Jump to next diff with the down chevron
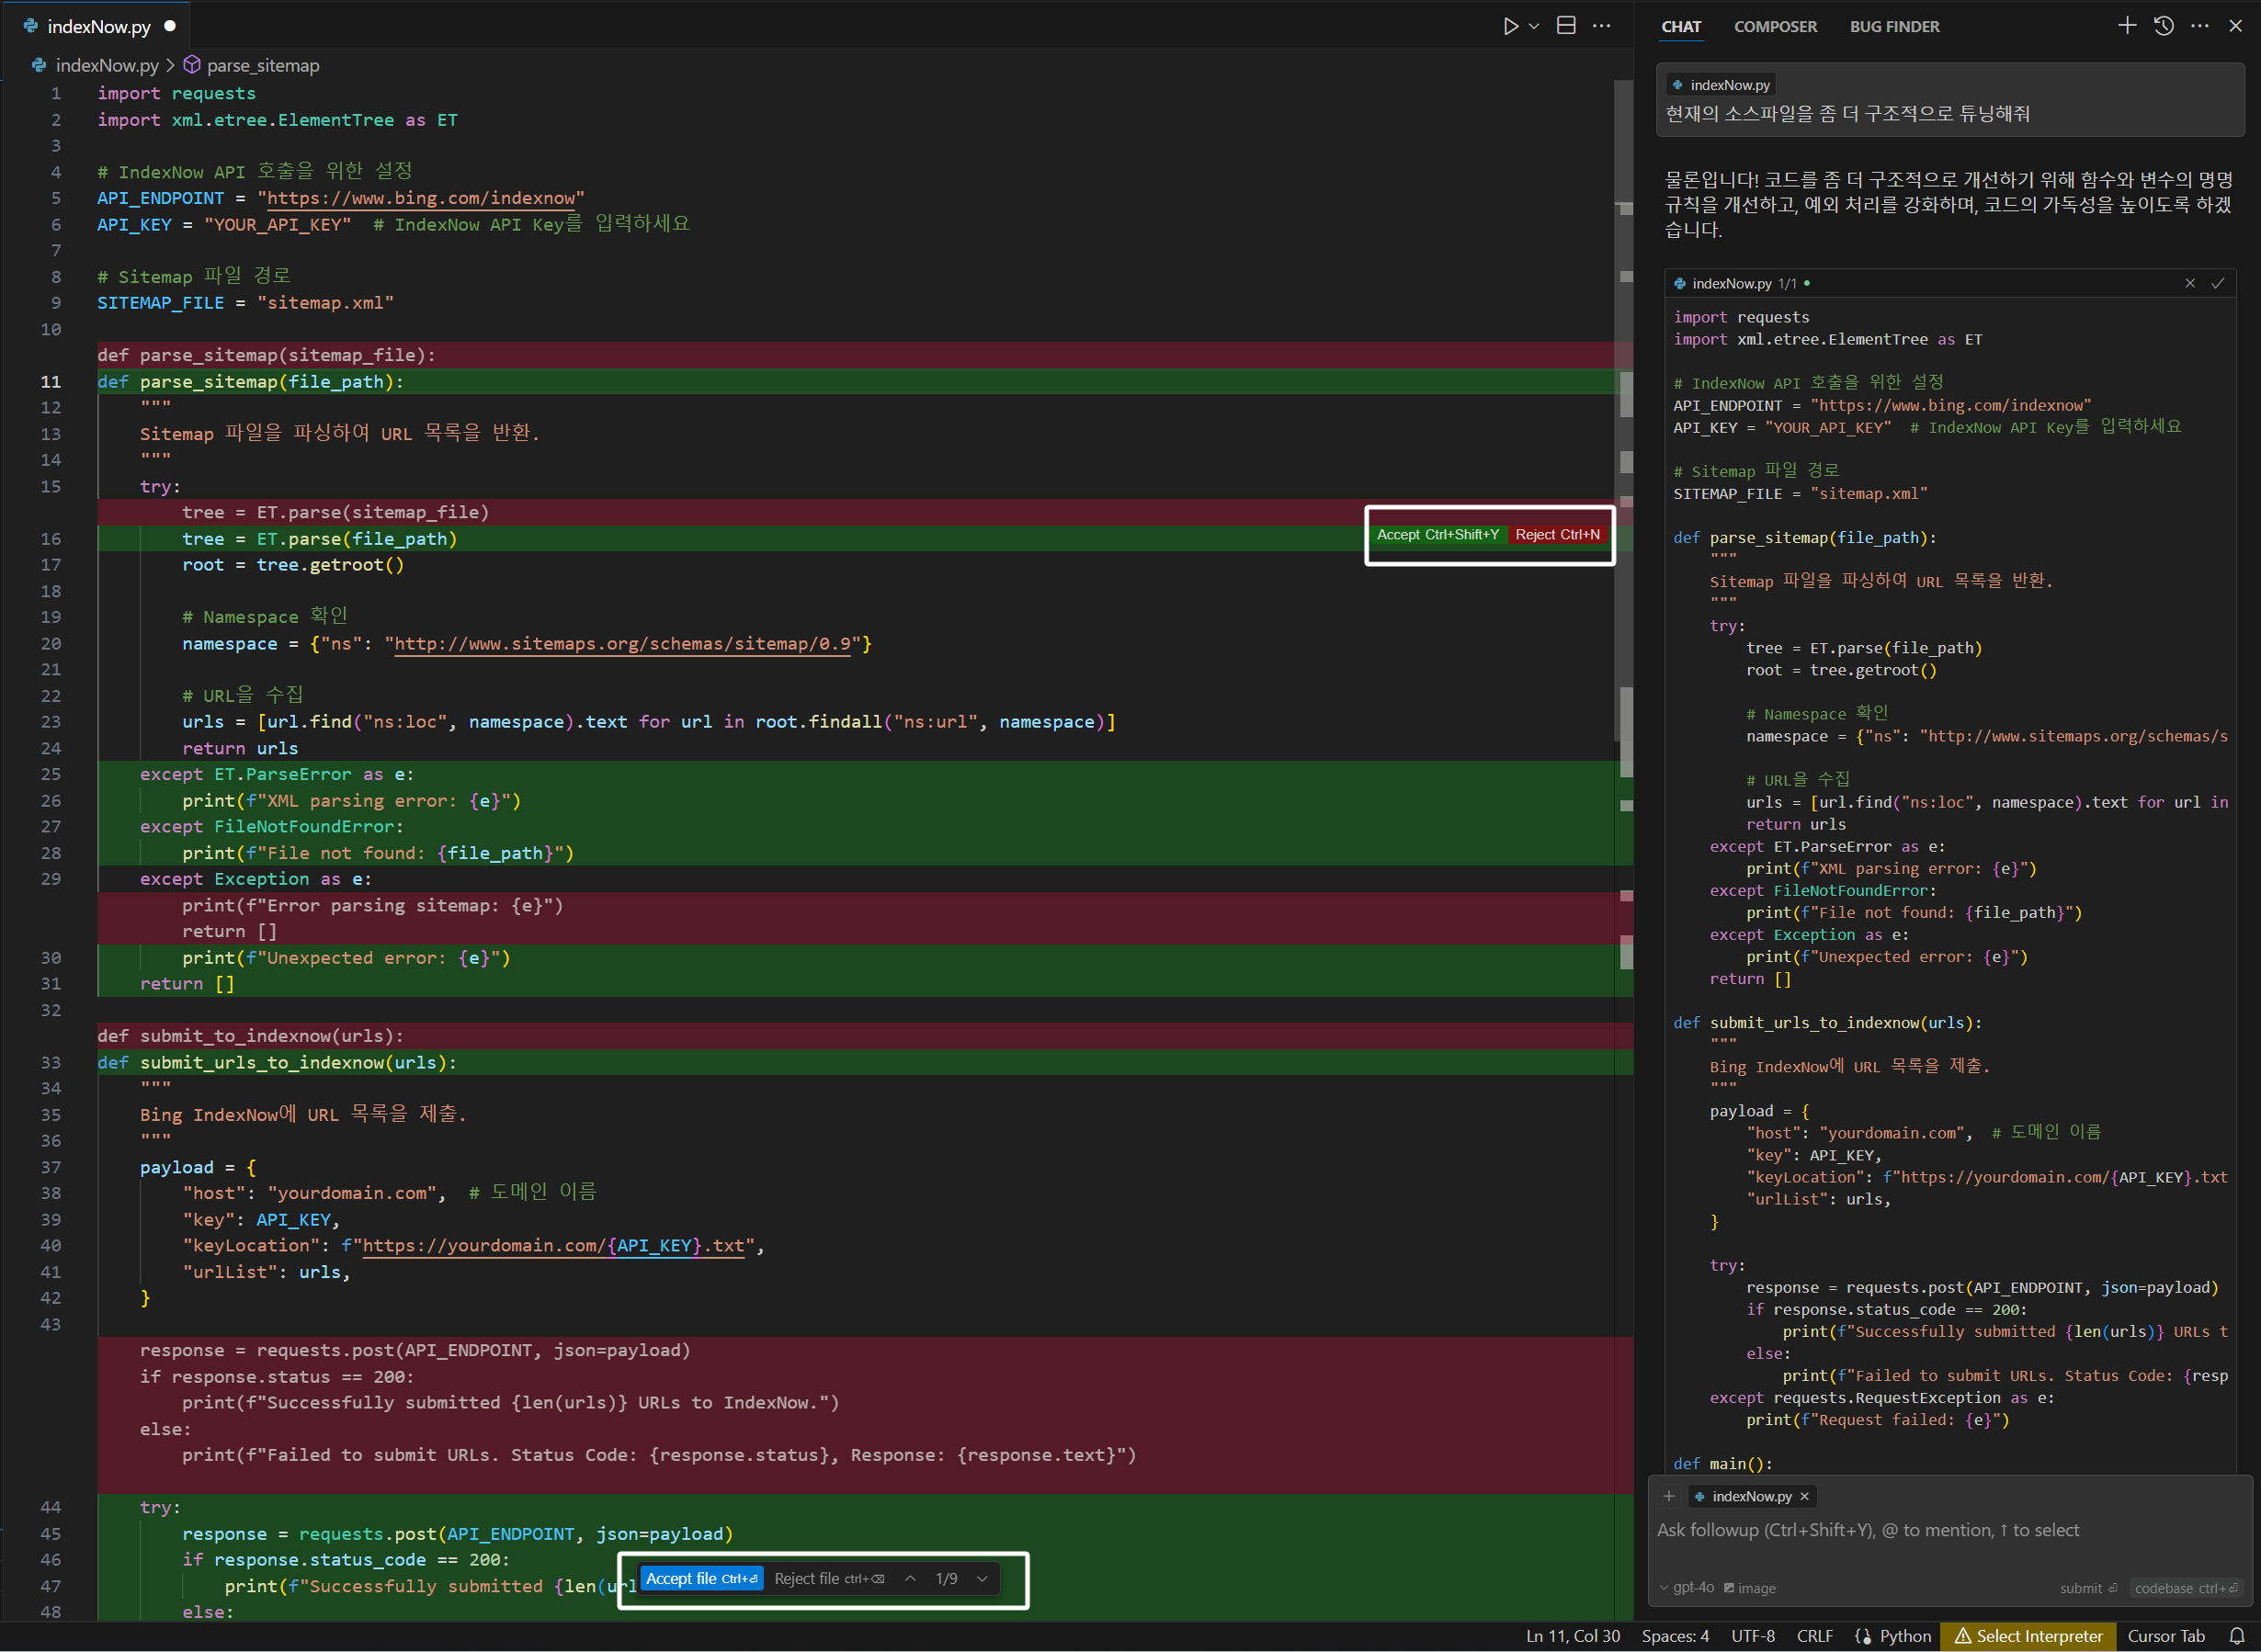The width and height of the screenshot is (2261, 1652). tap(982, 1578)
